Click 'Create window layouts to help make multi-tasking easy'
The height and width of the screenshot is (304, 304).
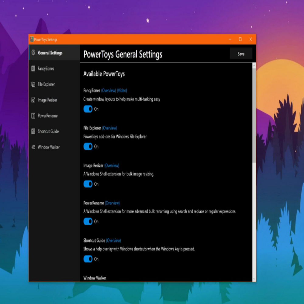[x=122, y=99]
